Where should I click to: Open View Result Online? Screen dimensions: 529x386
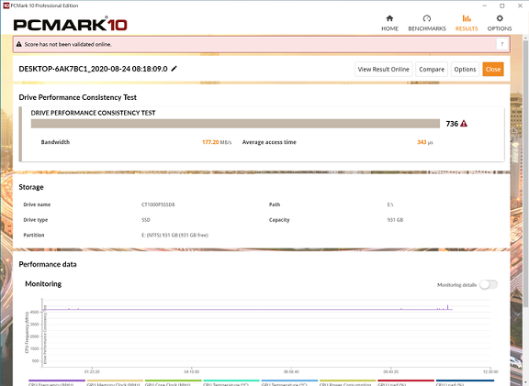coord(383,69)
